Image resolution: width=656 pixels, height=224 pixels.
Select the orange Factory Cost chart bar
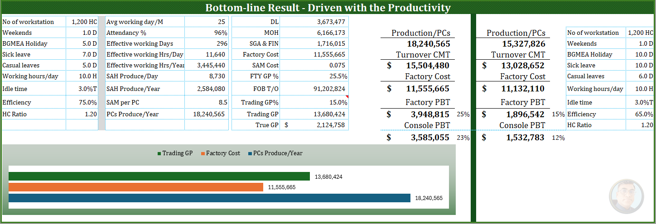click(136, 187)
